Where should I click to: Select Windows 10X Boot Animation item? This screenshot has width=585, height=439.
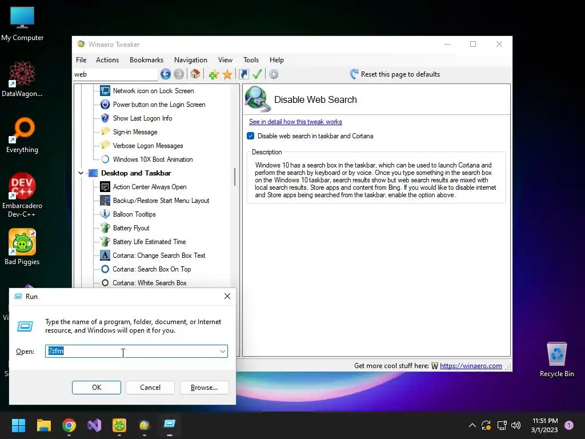click(153, 159)
